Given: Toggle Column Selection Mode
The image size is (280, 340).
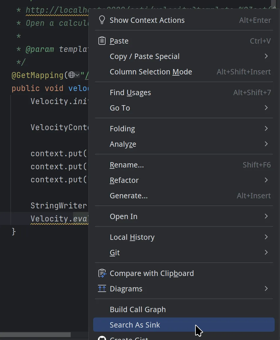Looking at the screenshot, I should click(x=151, y=72).
